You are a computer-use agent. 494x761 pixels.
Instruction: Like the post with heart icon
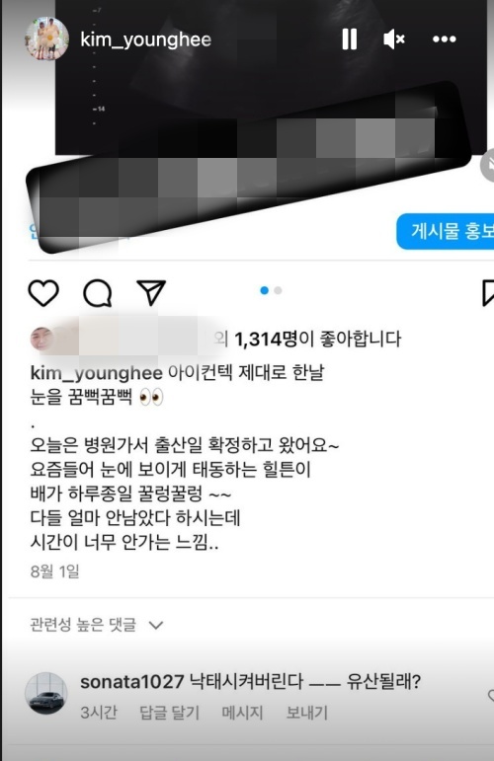pos(43,293)
